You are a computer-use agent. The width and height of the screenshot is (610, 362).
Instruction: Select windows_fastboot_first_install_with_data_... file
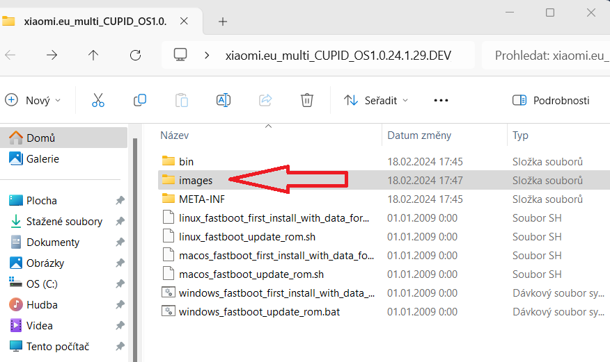[276, 293]
